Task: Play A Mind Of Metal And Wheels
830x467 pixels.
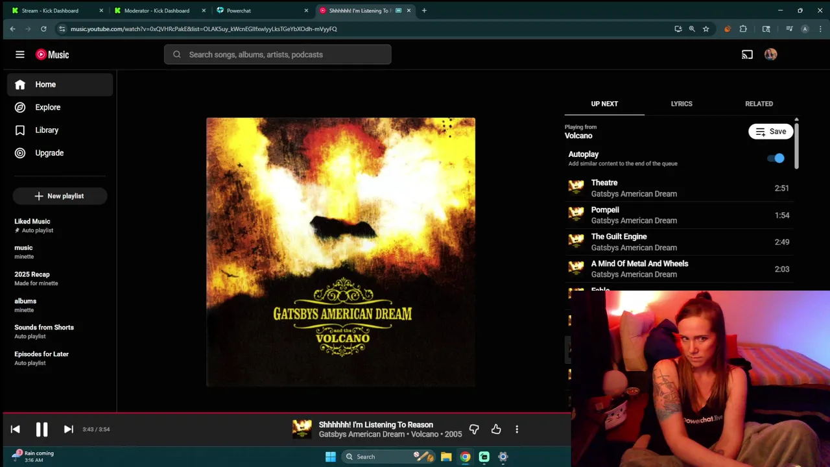Action: point(679,269)
